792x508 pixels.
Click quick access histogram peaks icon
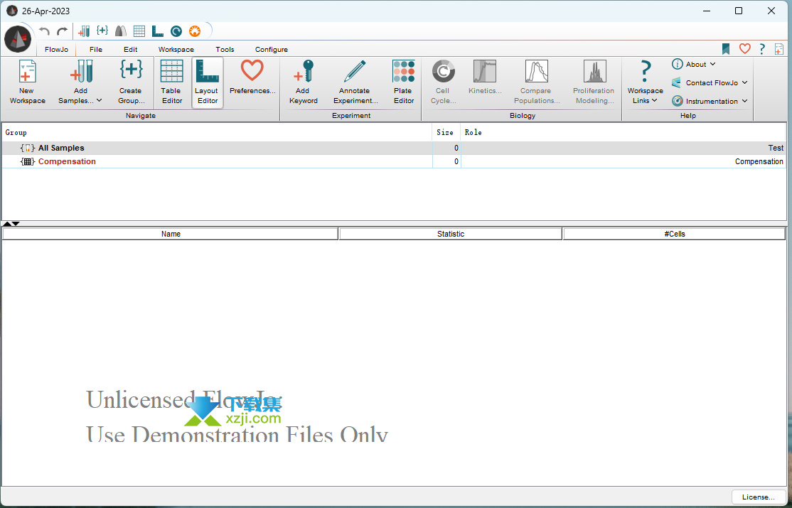tap(121, 31)
